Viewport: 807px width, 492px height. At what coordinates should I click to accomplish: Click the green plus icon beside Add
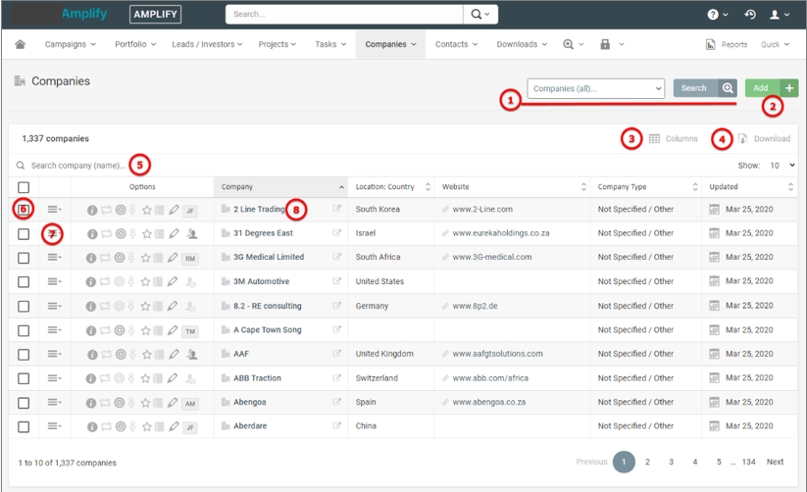[x=789, y=88]
